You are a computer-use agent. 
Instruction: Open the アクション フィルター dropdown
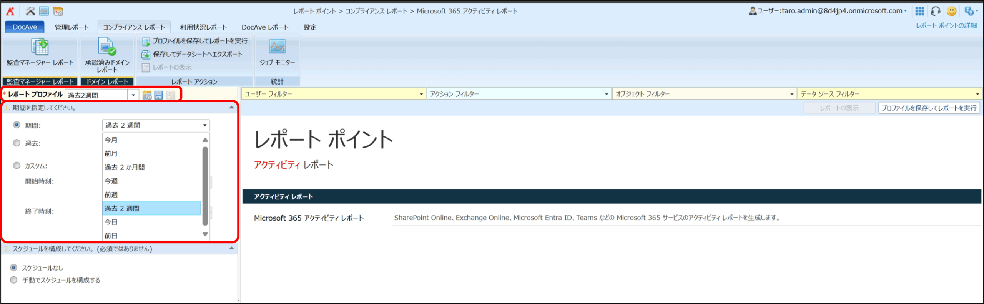coord(606,94)
